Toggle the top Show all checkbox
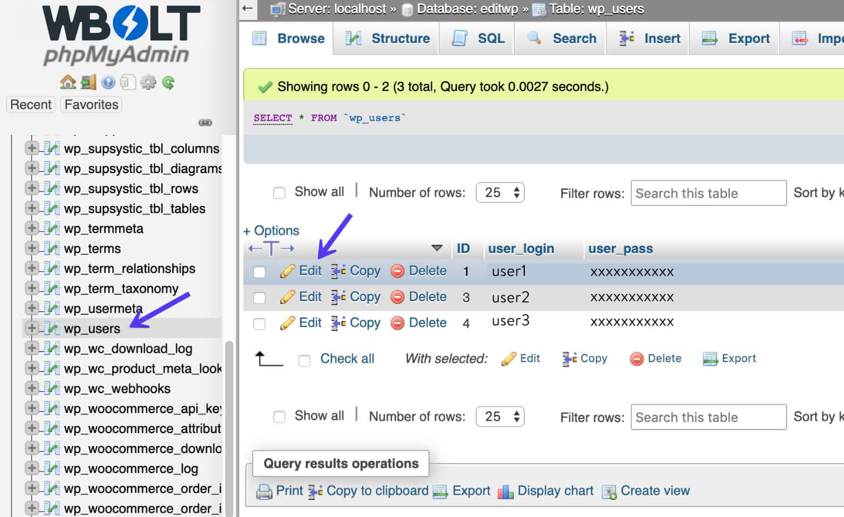The height and width of the screenshot is (517, 844). [x=279, y=192]
